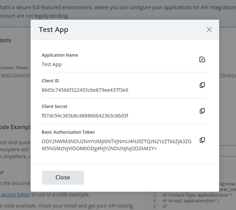Image resolution: width=236 pixels, height=210 pixels.
Task: Click the Application Name label
Action: pyautogui.click(x=60, y=55)
